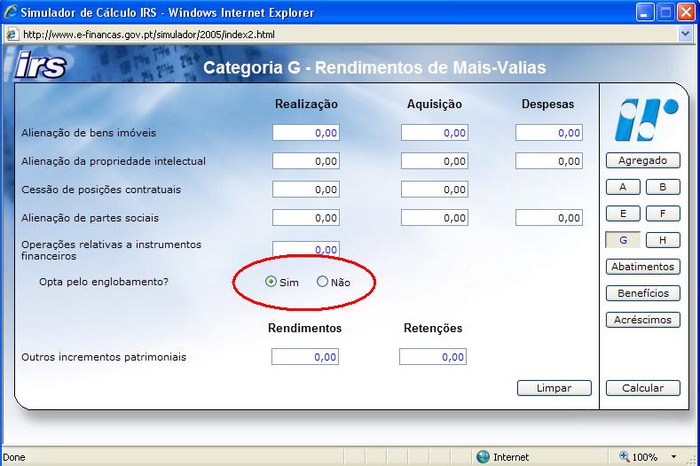Open the Abatimentos section
The width and height of the screenshot is (700, 466).
click(x=643, y=267)
